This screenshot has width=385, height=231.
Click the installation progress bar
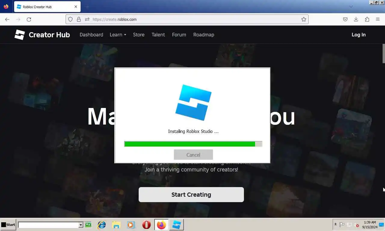click(193, 144)
